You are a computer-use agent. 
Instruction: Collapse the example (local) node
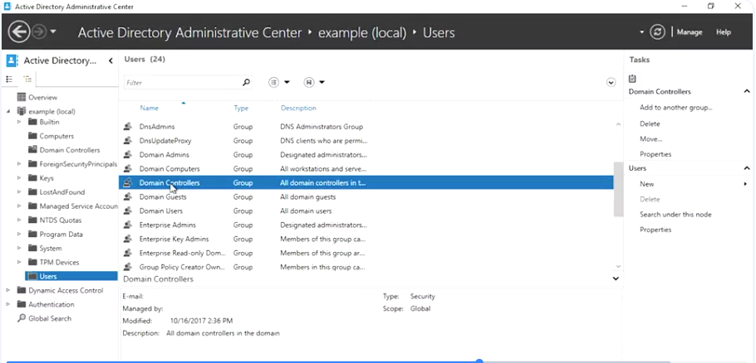point(8,112)
